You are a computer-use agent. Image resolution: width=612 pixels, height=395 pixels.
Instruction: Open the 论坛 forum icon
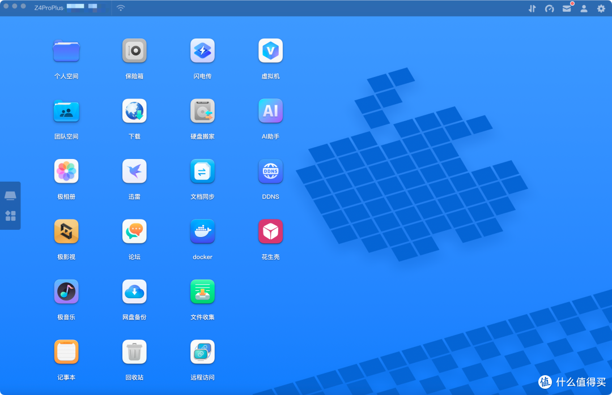134,231
